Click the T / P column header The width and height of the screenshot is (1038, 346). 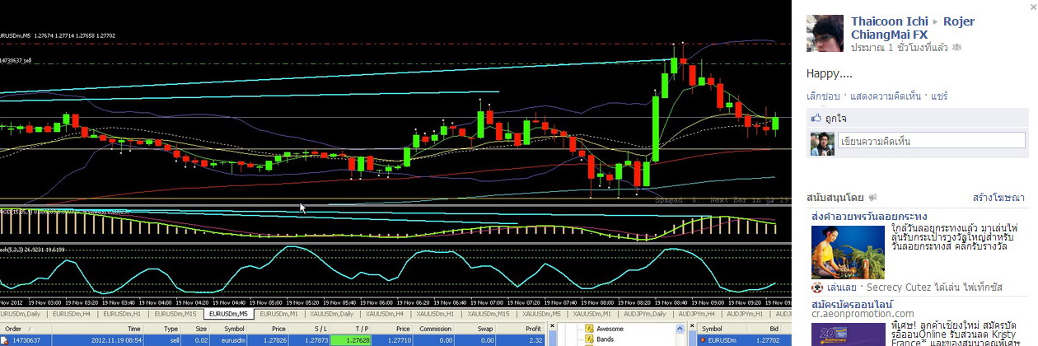click(351, 329)
